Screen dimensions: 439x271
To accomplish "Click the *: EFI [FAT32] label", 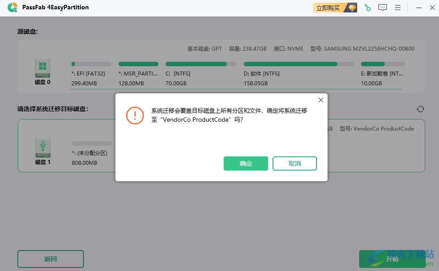I will point(88,73).
